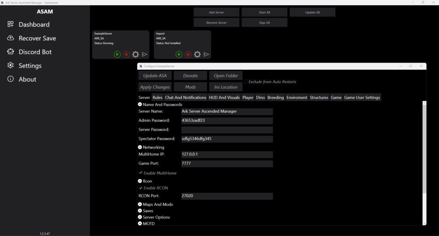Click the Settings gear sidebar icon
Screen dimensions: 439x236
pyautogui.click(x=10, y=65)
